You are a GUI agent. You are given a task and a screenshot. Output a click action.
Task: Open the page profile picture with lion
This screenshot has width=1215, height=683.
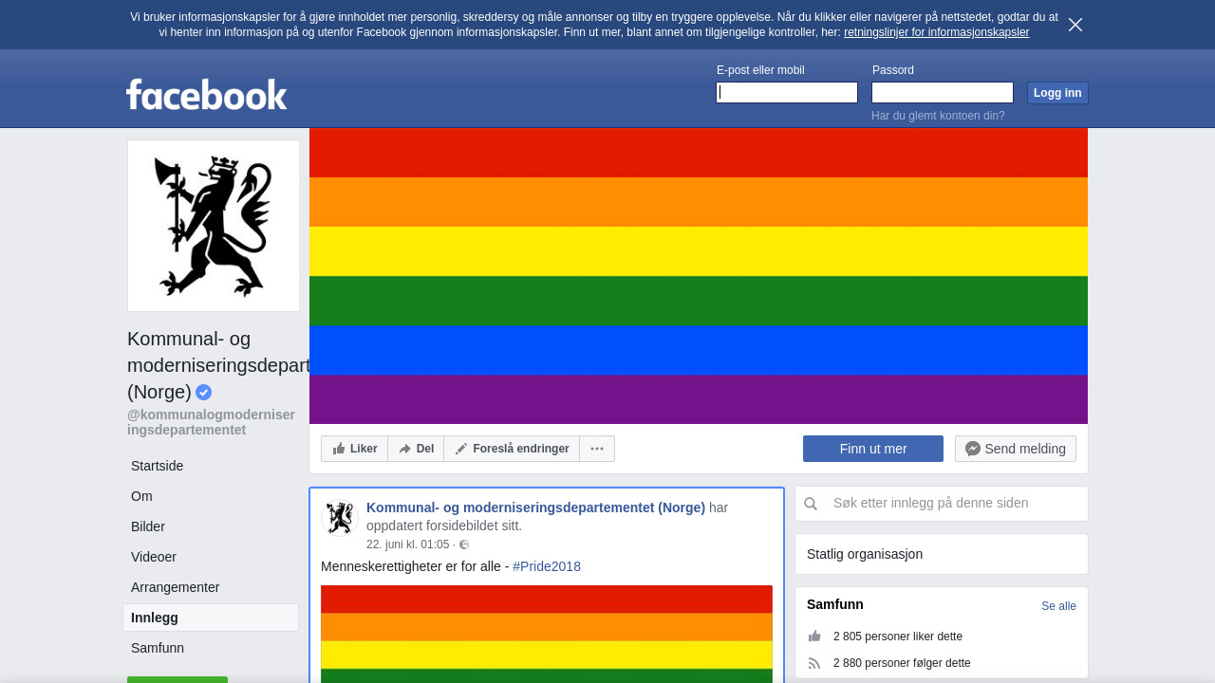pos(214,226)
